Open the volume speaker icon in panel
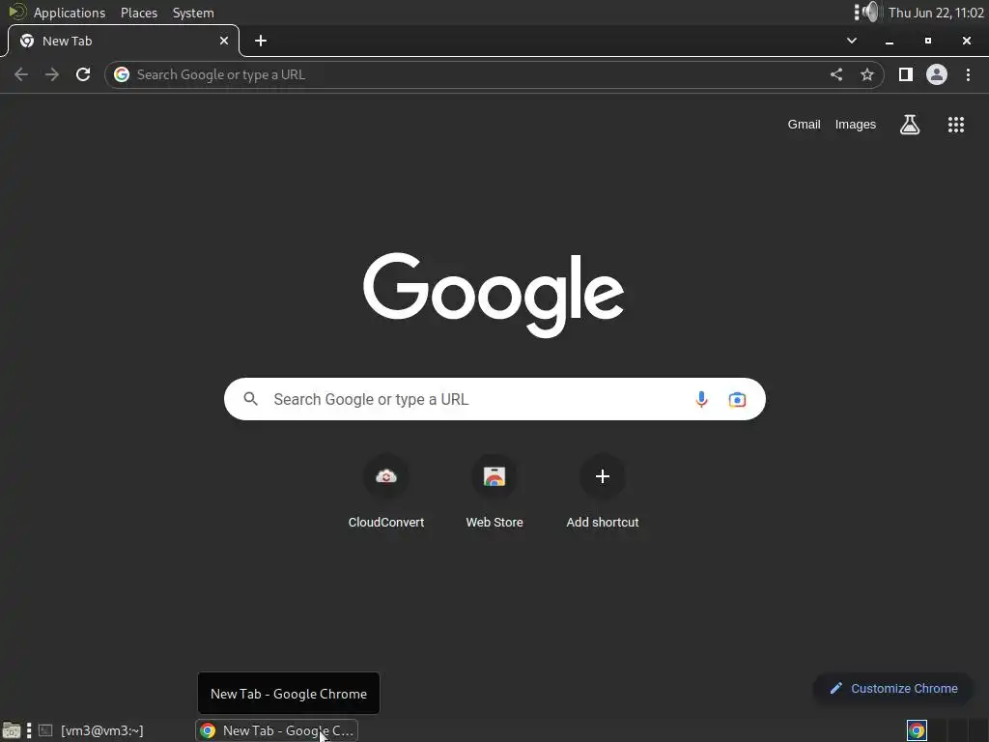The width and height of the screenshot is (989, 742). [870, 12]
